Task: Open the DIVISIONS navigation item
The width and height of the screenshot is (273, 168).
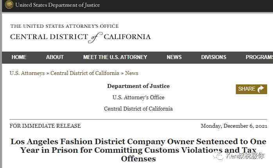Action: pyautogui.click(x=214, y=57)
